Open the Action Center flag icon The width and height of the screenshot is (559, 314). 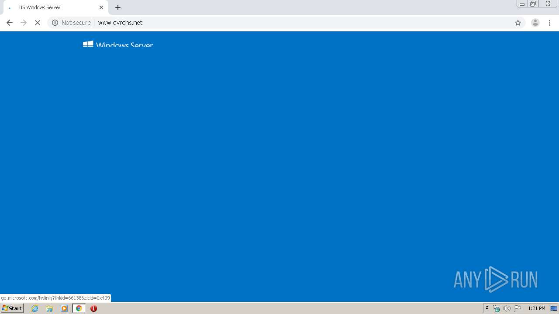[518, 308]
